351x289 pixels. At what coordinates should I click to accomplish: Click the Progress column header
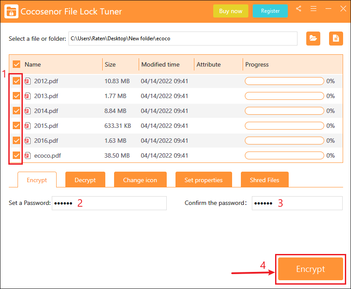click(257, 64)
